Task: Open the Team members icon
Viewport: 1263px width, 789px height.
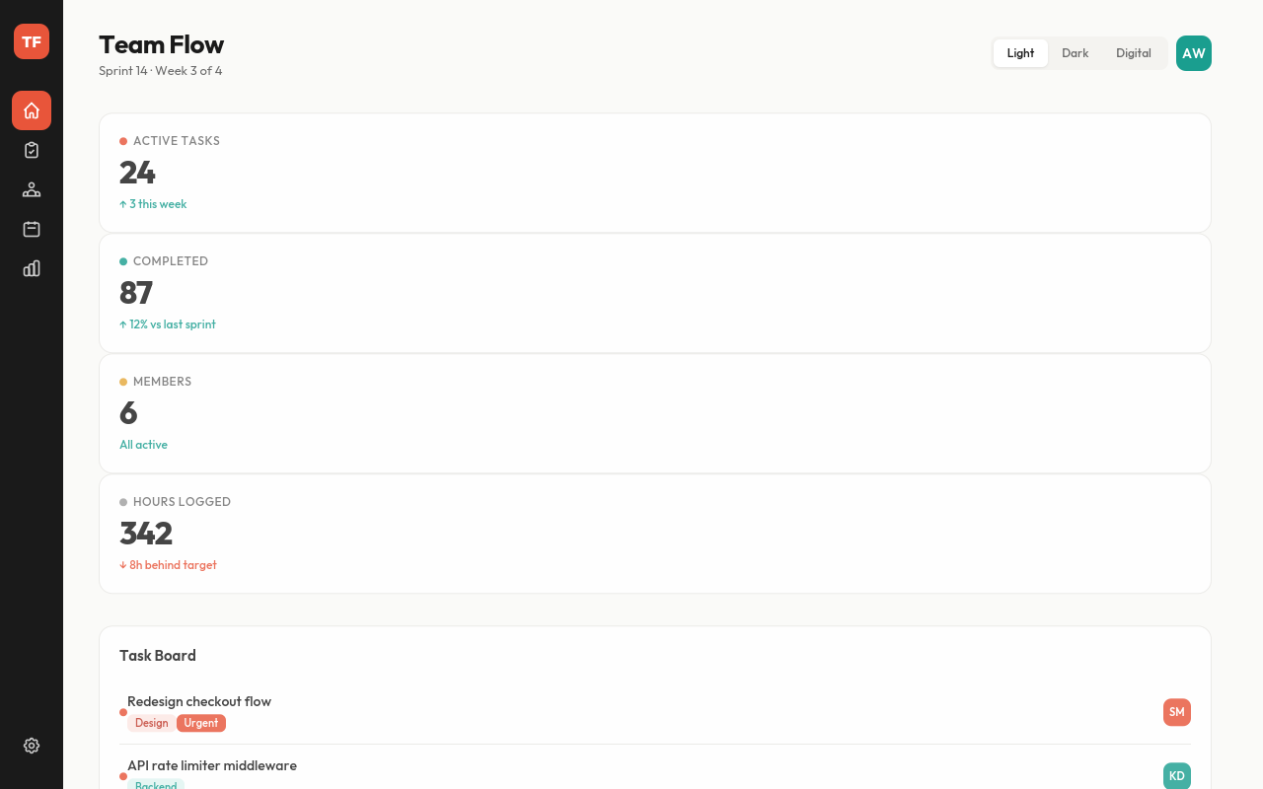Action: pos(32,189)
